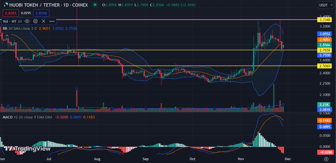Screen dimensions: 336x163
Task: Click the open value O2.8098
Action: (x=109, y=5)
